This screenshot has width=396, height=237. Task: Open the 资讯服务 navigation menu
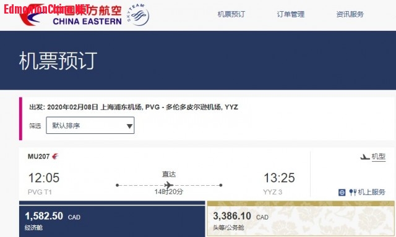tap(350, 14)
